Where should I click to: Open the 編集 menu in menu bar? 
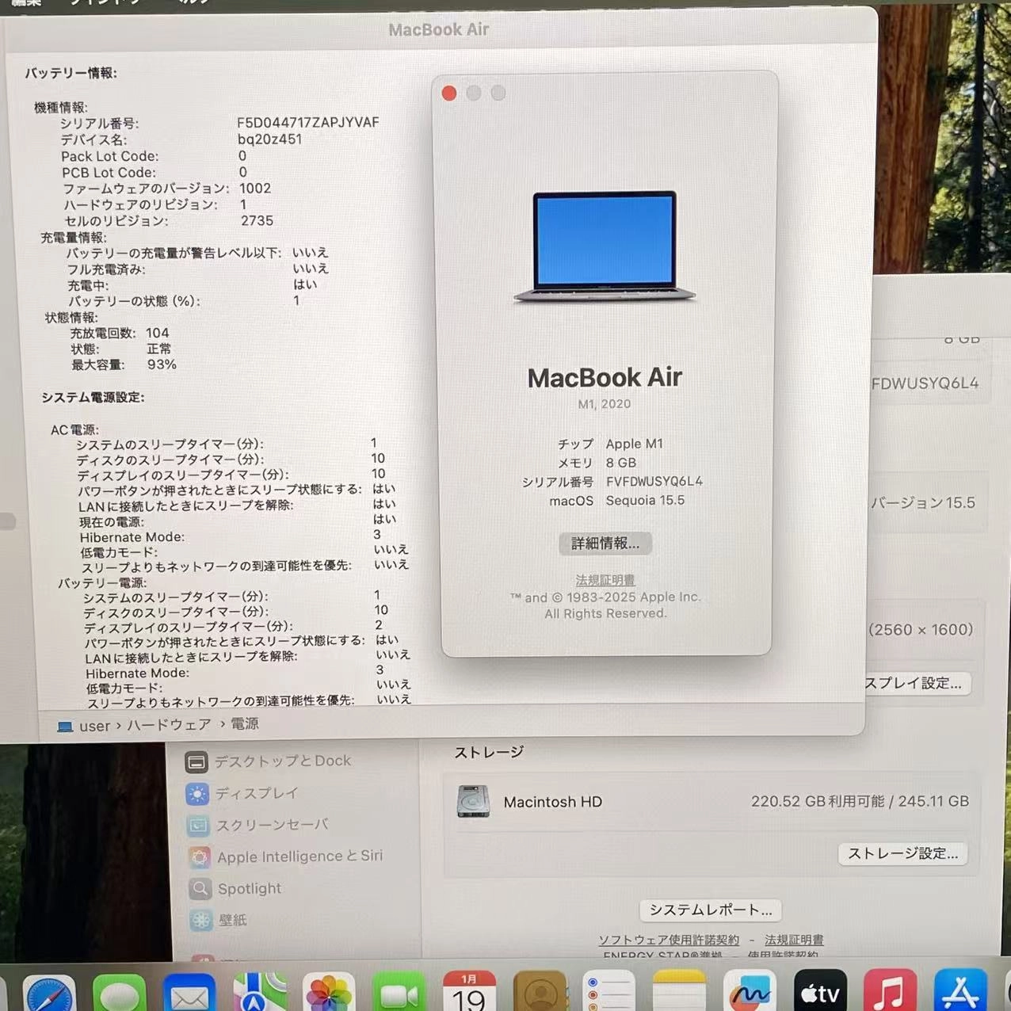pyautogui.click(x=26, y=5)
